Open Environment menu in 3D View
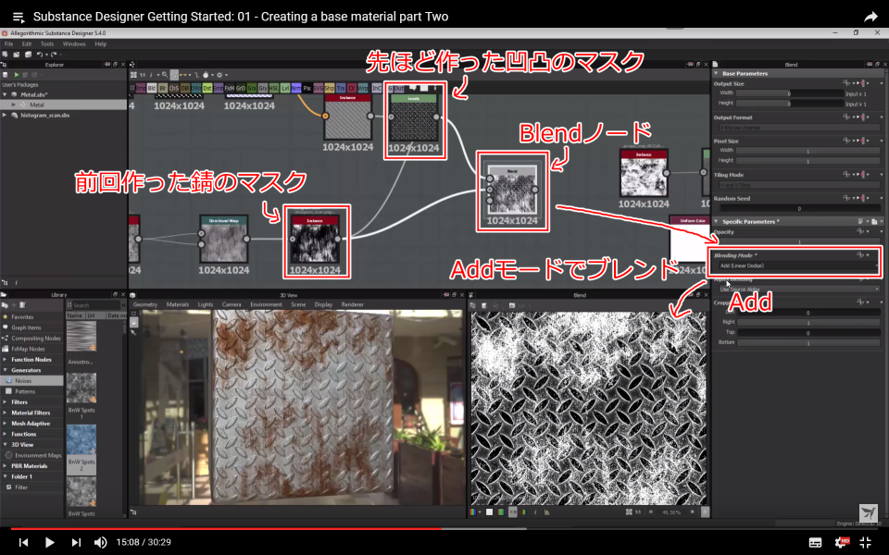The image size is (889, 555). pyautogui.click(x=266, y=304)
